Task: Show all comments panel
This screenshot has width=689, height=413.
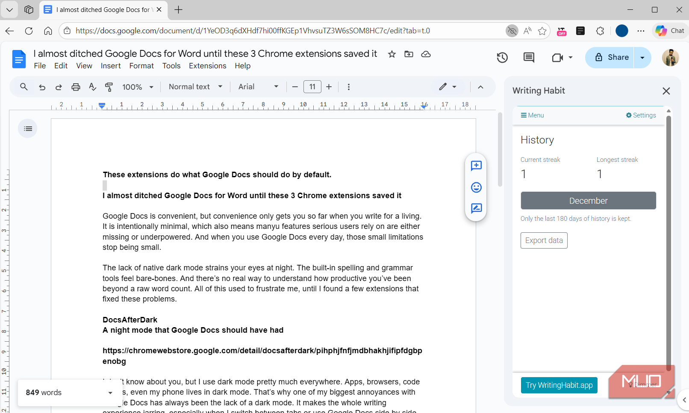Action: click(x=529, y=58)
